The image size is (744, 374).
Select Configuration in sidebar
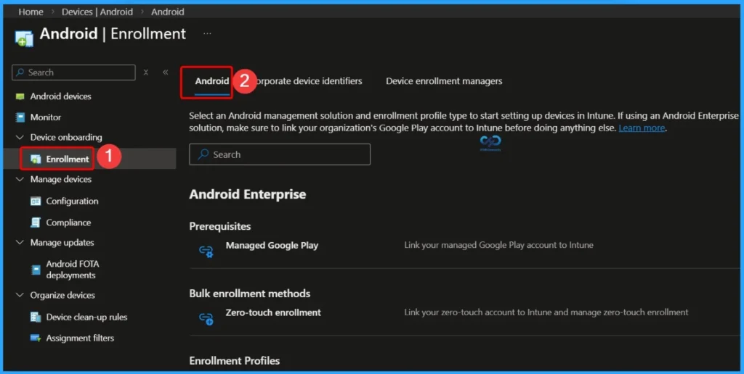point(72,201)
